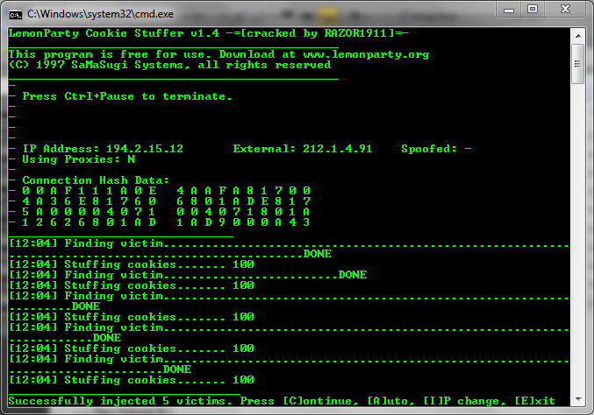Click the title text C:\Windows\system32\cmd.exe
The width and height of the screenshot is (594, 415).
tap(100, 14)
